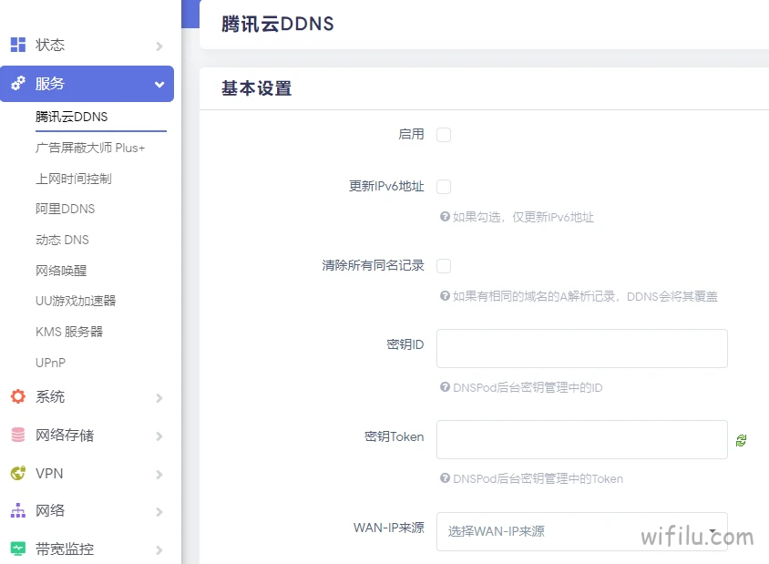Viewport: 769px width, 564px height.
Task: Click the 密钥ID input field
Action: 582,348
